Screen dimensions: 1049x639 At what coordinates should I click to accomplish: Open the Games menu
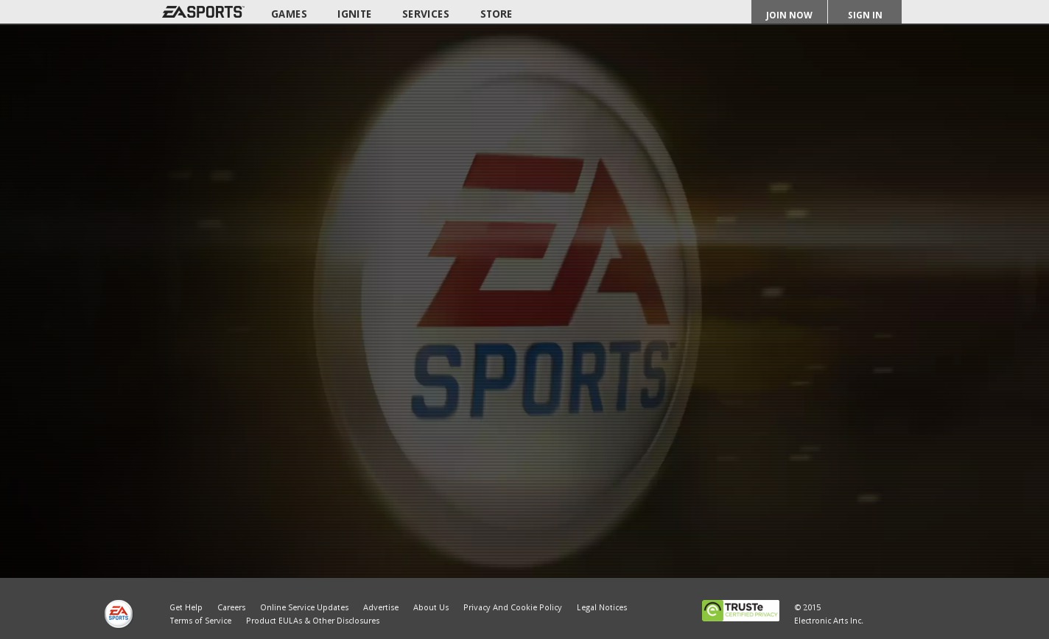click(x=289, y=14)
